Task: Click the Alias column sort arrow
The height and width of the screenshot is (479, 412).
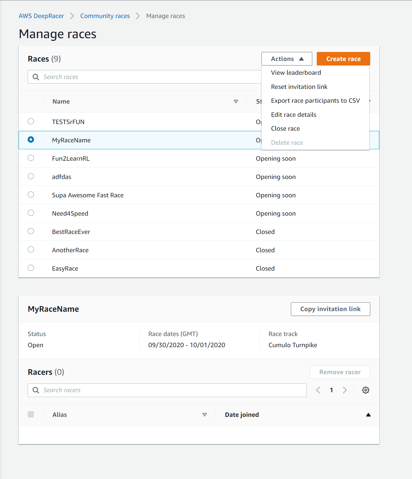Action: click(x=205, y=415)
